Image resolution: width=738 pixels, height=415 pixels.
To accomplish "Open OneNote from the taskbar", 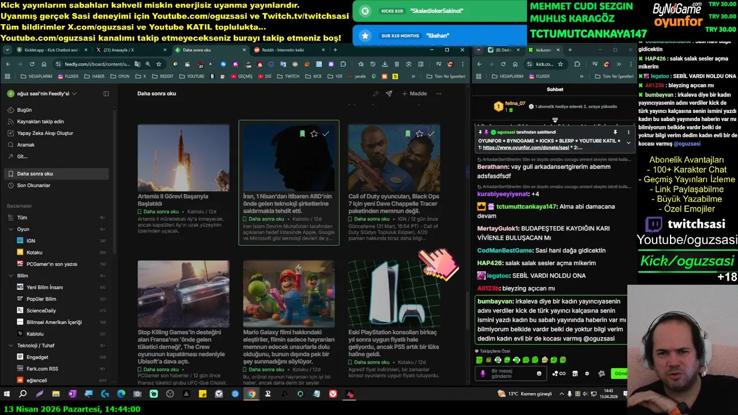I will click(x=72, y=394).
